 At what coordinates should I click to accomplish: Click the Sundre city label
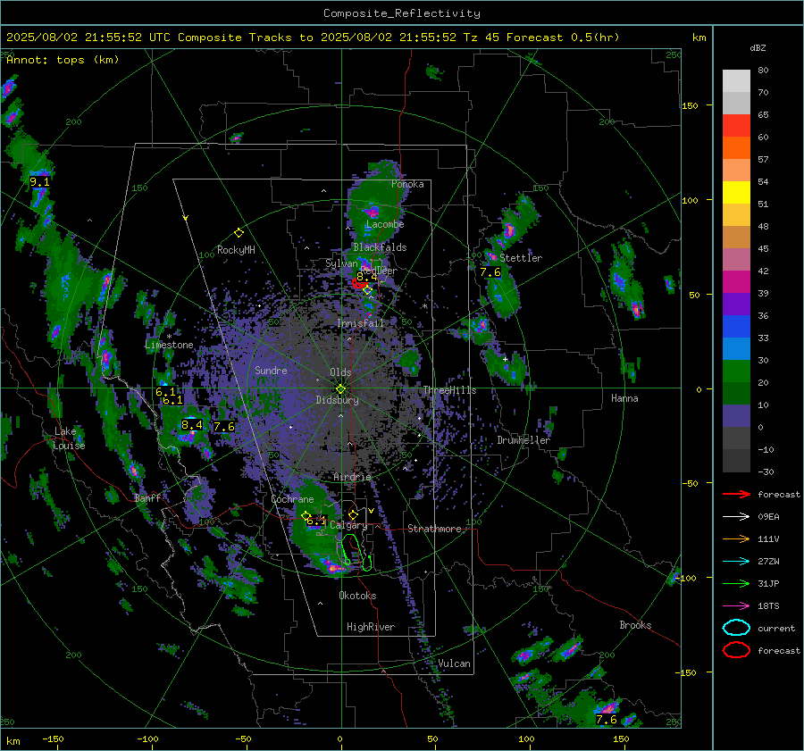[x=272, y=370]
